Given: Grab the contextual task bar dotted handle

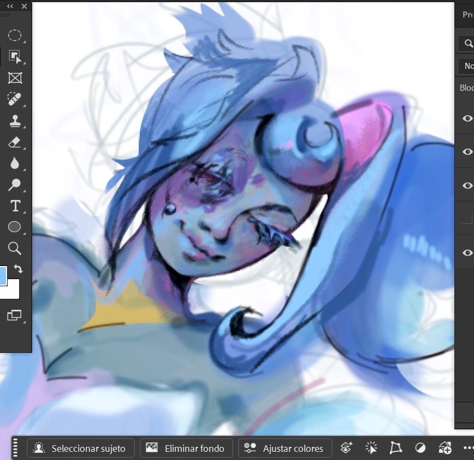Looking at the screenshot, I should [15, 447].
